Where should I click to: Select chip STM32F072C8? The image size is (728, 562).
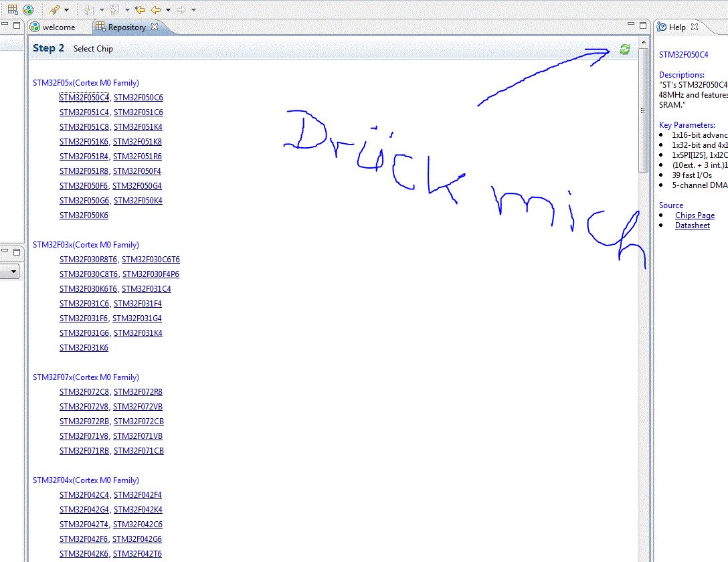84,391
